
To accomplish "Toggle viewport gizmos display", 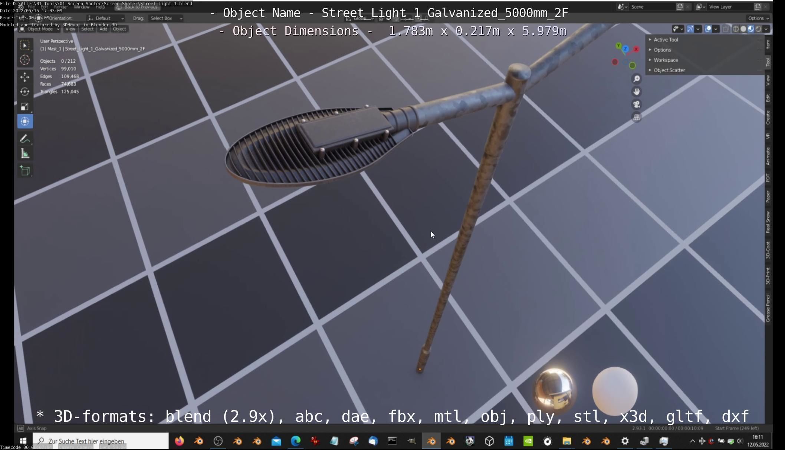I will tap(690, 29).
